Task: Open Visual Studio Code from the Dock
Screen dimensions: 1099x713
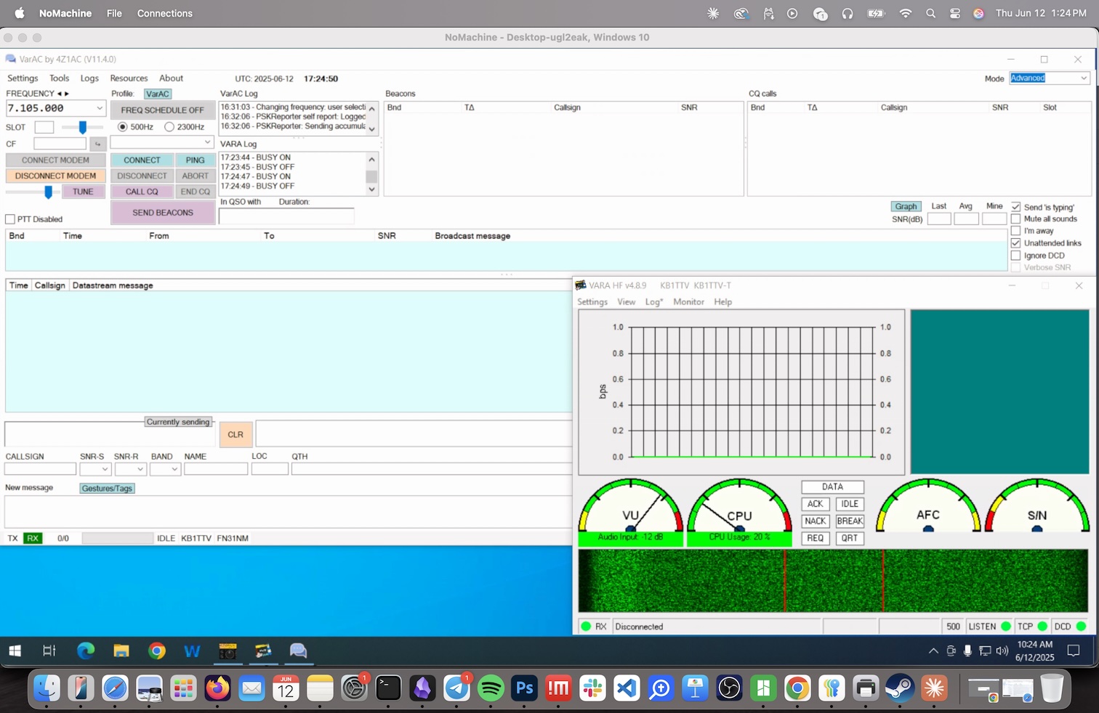Action: pyautogui.click(x=627, y=688)
